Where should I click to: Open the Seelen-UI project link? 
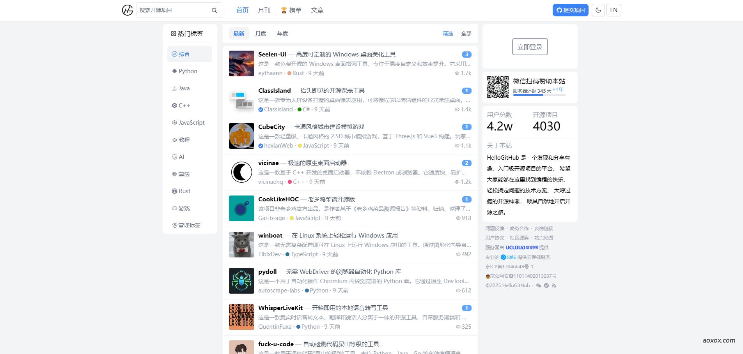click(x=272, y=55)
